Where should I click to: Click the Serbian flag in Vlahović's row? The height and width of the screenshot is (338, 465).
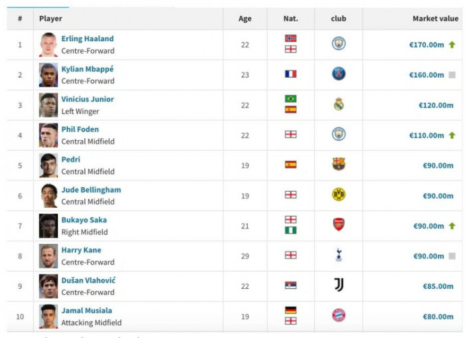click(290, 286)
